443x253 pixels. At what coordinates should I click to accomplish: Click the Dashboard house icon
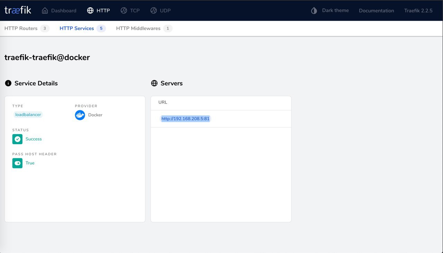[x=45, y=10]
